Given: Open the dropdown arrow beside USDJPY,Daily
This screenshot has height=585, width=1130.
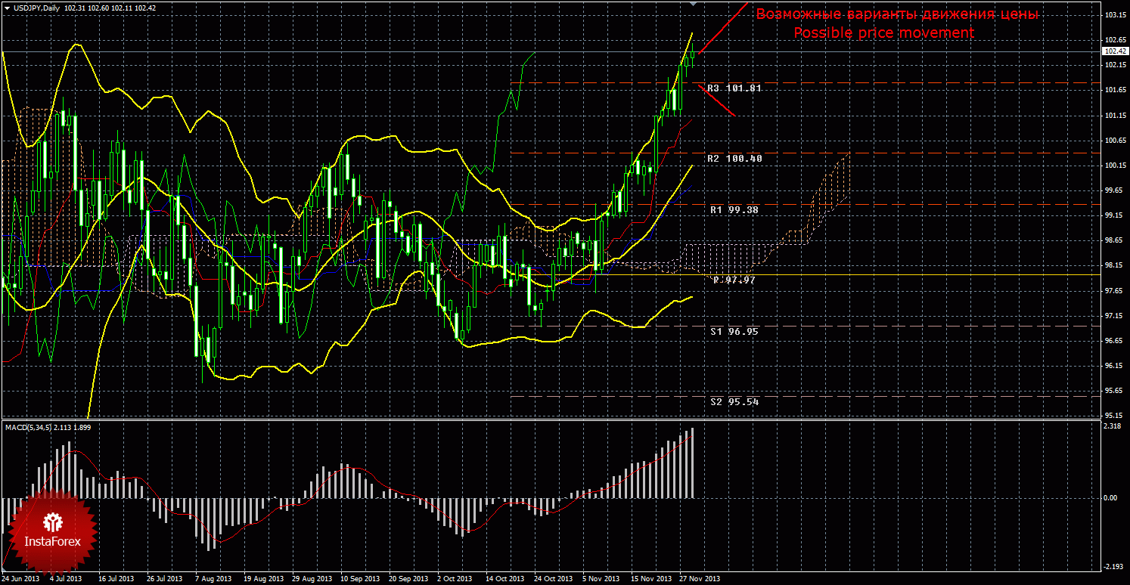Looking at the screenshot, I should tap(7, 8).
